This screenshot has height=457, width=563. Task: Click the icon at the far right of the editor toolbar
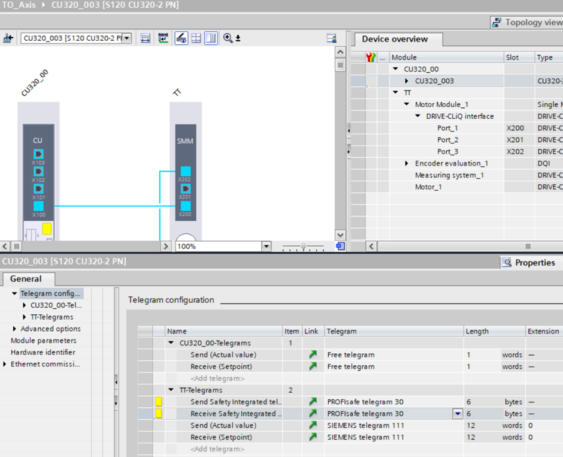click(331, 38)
